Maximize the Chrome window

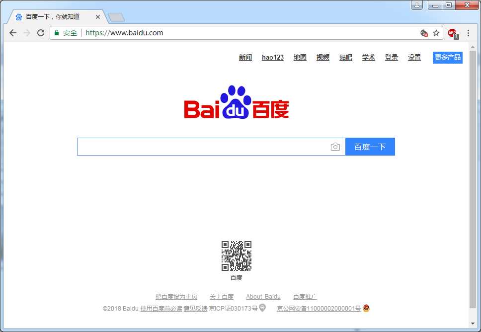449,5
